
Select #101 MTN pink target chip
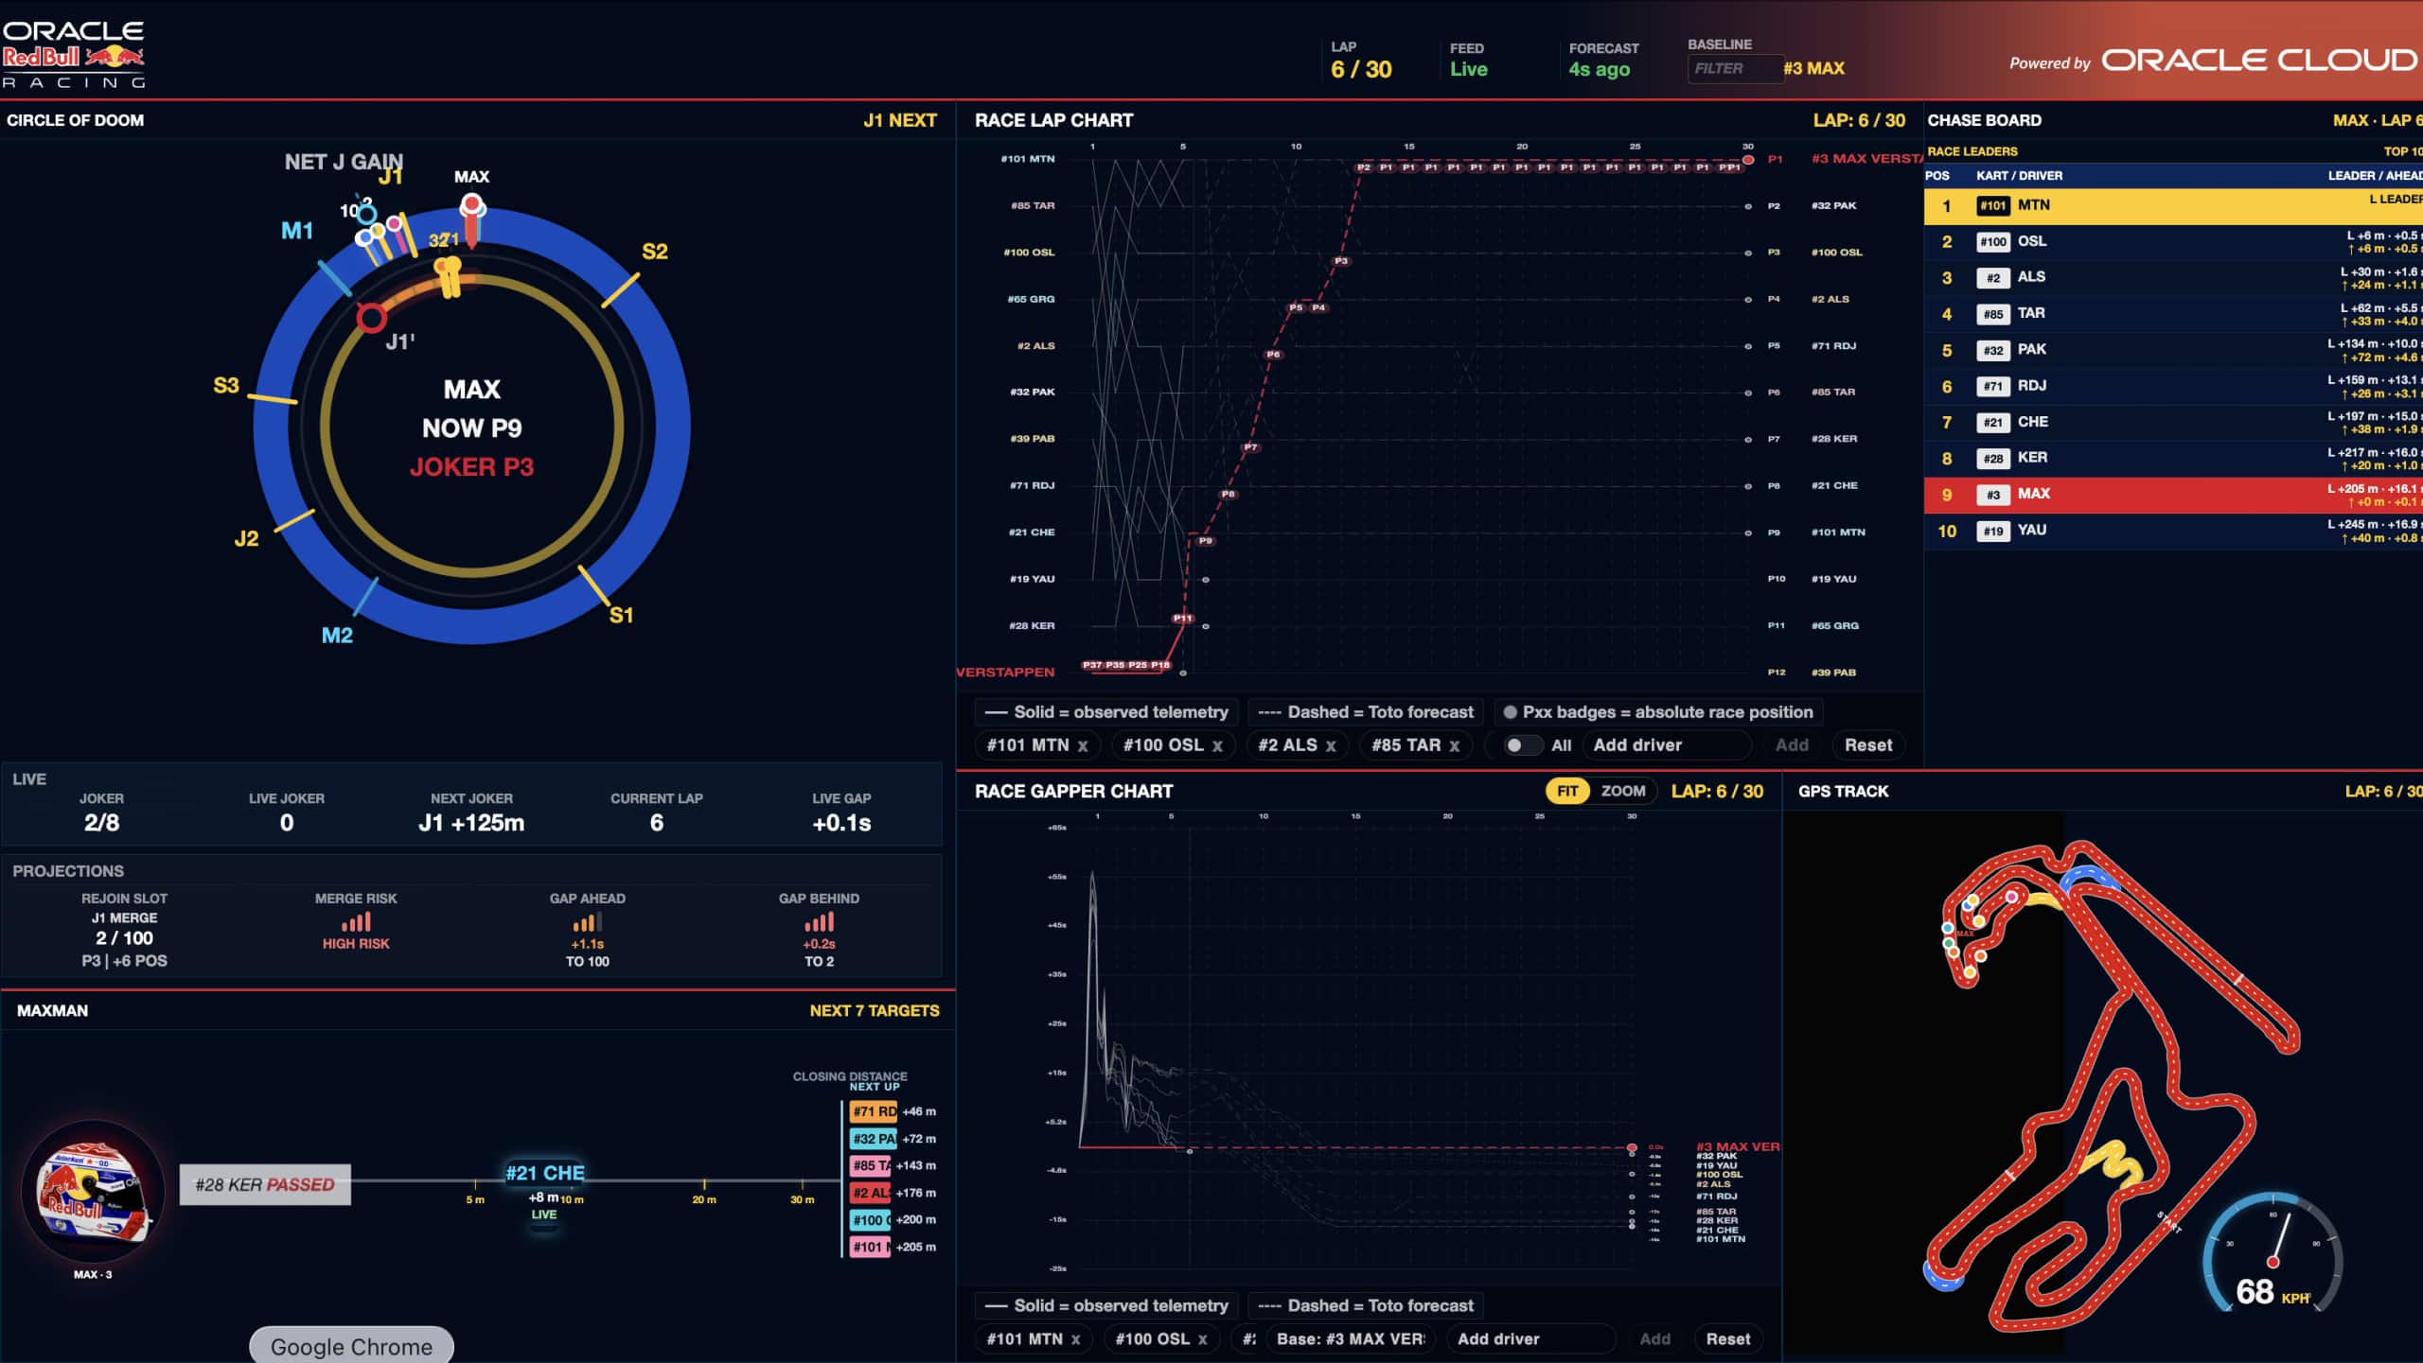(x=870, y=1247)
